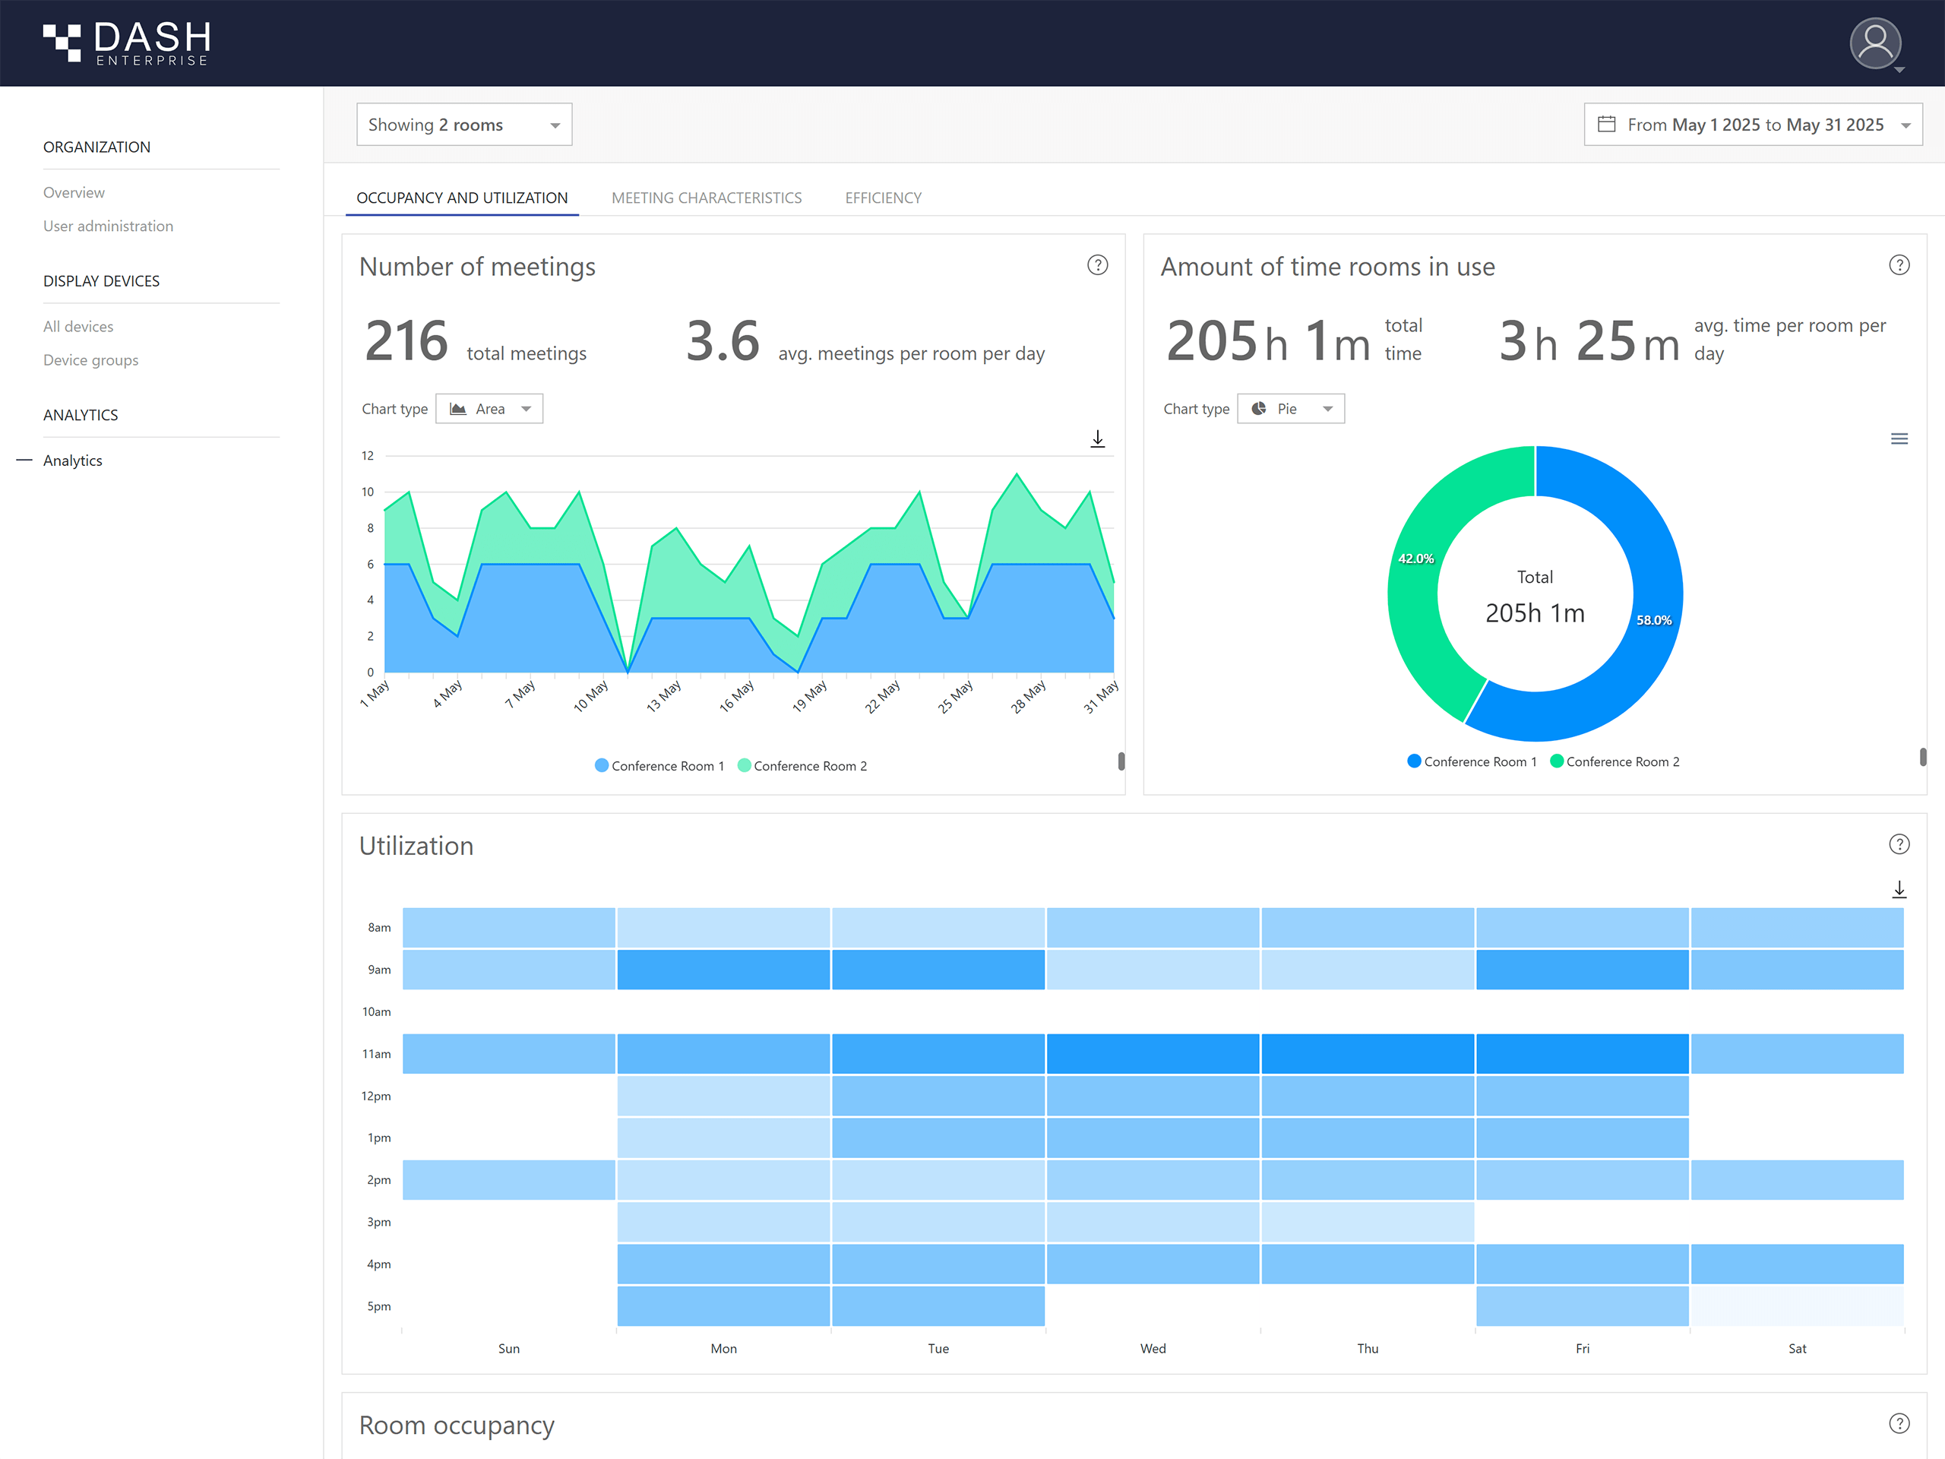This screenshot has width=1945, height=1459.
Task: Download the Number of meetings chart
Action: pyautogui.click(x=1097, y=438)
